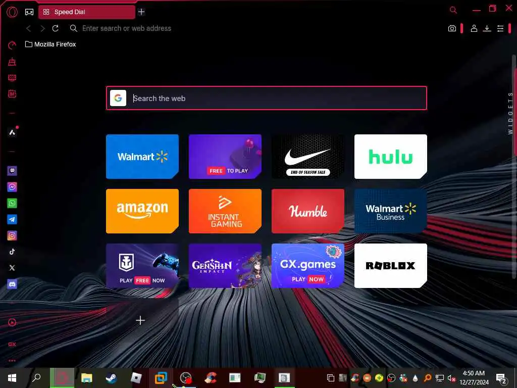Open VirtualBox icon on taskbar
The image size is (517, 388).
pyautogui.click(x=161, y=378)
